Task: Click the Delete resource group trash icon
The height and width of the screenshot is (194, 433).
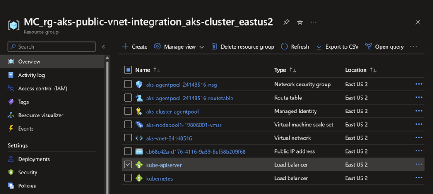Action: (x=214, y=46)
